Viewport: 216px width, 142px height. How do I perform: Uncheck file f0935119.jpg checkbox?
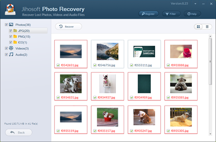[x=58, y=131]
